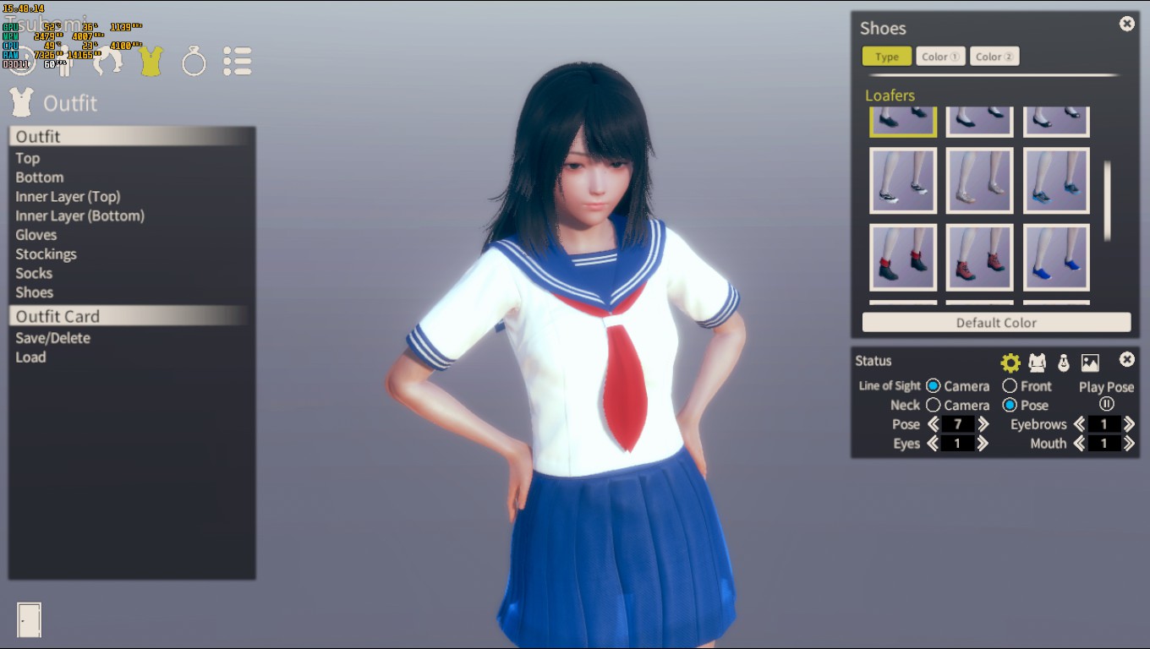
Task: Decrease Eyebrows value with left chevron
Action: coord(1080,424)
